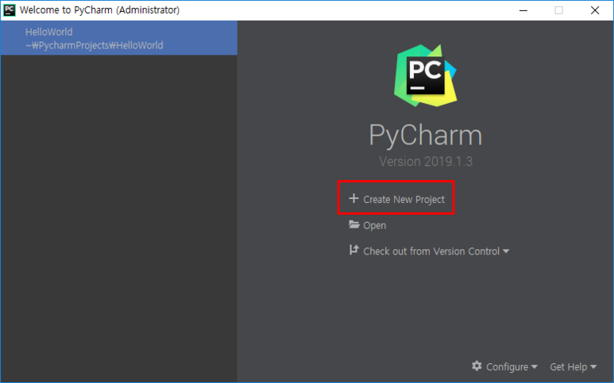Click the plus icon beside Create New Project
Image resolution: width=614 pixels, height=383 pixels.
353,198
